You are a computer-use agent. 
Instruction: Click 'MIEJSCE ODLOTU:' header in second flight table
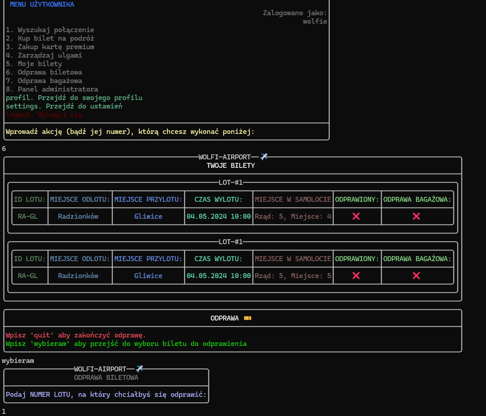pyautogui.click(x=80, y=258)
